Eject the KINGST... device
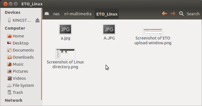This screenshot has height=106, width=202. 37,20
